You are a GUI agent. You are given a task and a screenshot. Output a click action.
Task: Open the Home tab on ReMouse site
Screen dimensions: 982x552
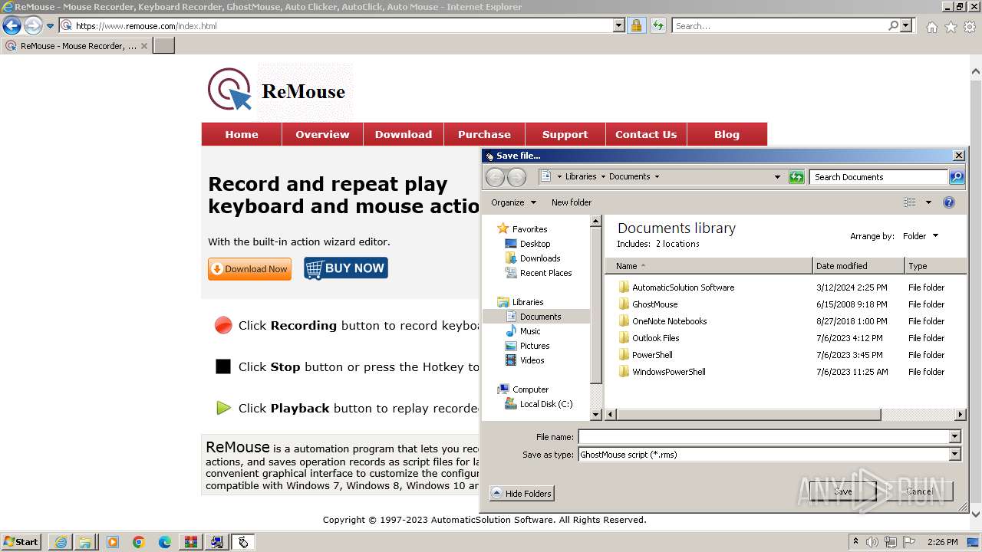point(242,134)
